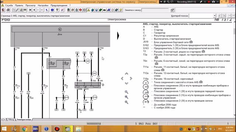This screenshot has width=236, height=132.
Task: Open the photo icon beside the T2 connector entry
Action: 203,51
